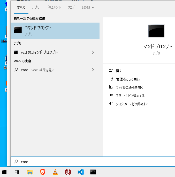Click the cmd search input field
175x177 pixels.
[93, 162]
